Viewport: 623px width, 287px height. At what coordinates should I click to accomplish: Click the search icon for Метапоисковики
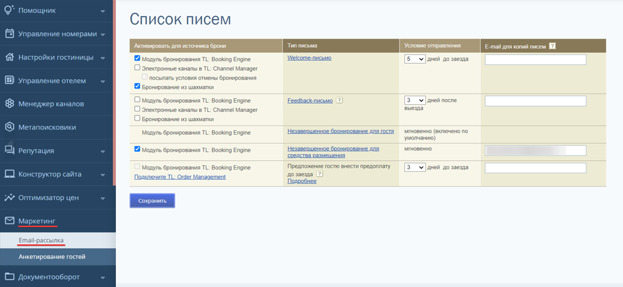pos(9,127)
